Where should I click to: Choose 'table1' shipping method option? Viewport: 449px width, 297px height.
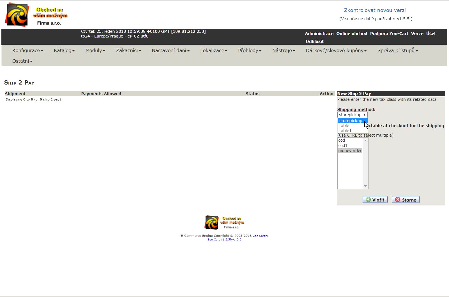(x=345, y=131)
